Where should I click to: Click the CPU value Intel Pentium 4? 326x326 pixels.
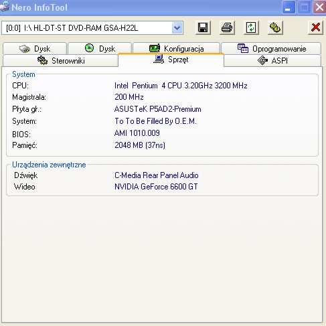click(x=181, y=86)
